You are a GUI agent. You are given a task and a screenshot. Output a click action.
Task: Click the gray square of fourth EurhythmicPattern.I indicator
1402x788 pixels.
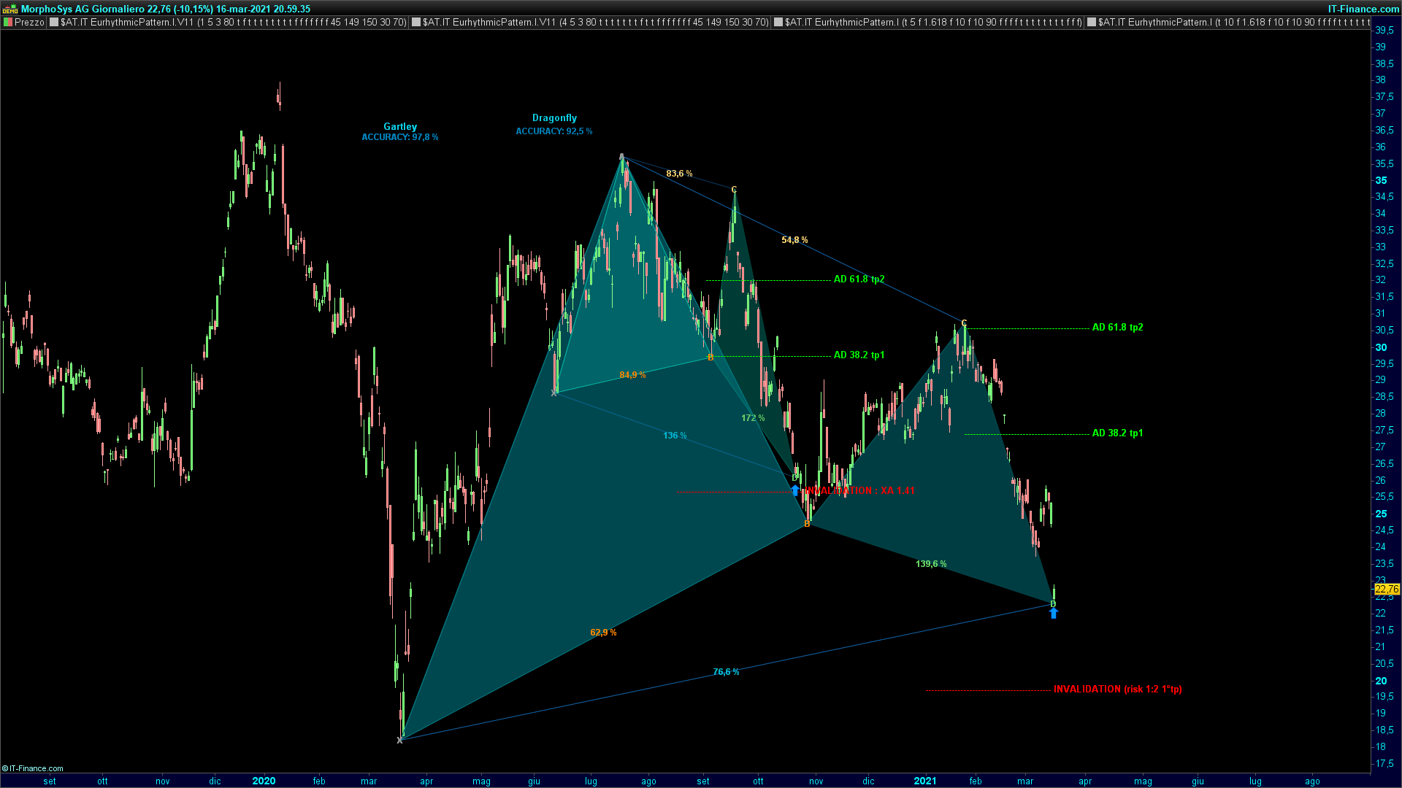coord(1092,23)
